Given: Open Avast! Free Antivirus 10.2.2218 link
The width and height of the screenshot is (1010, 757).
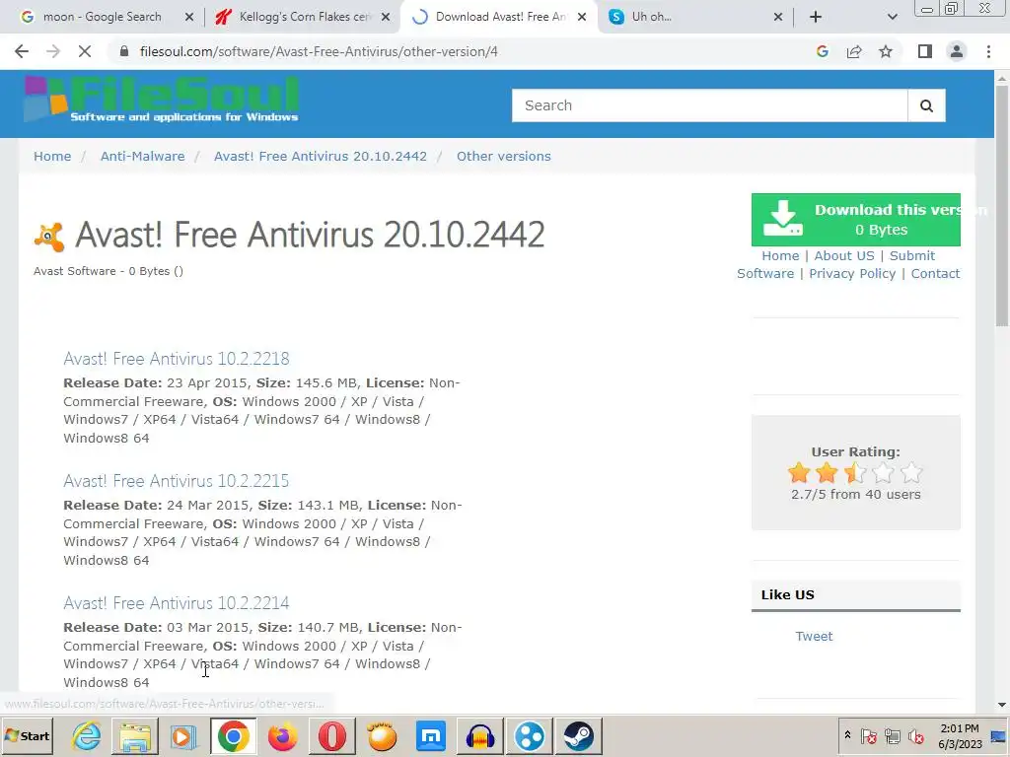Looking at the screenshot, I should pyautogui.click(x=177, y=359).
